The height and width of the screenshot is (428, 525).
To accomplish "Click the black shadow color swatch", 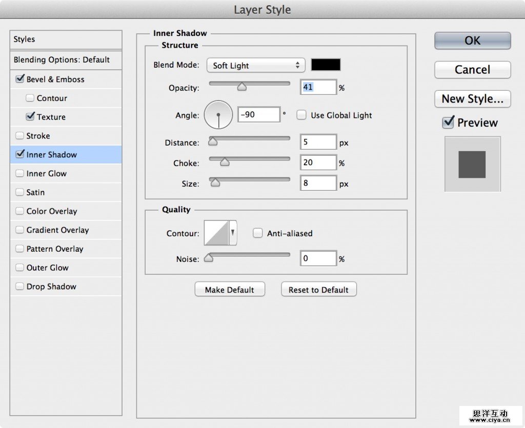I will [326, 65].
